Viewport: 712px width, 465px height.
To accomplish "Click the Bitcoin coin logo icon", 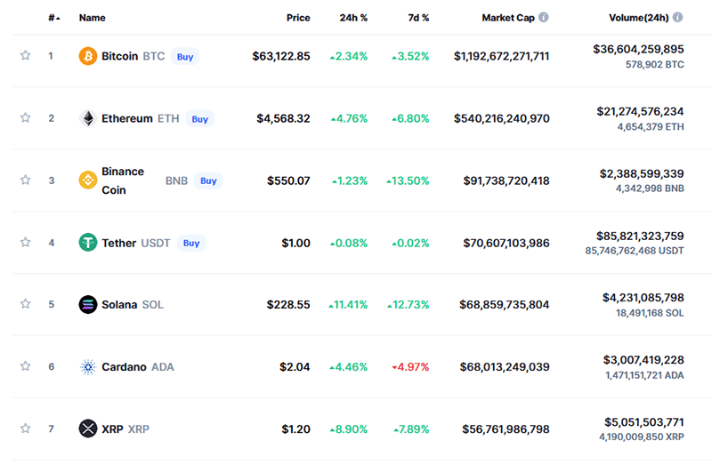I will 87,56.
